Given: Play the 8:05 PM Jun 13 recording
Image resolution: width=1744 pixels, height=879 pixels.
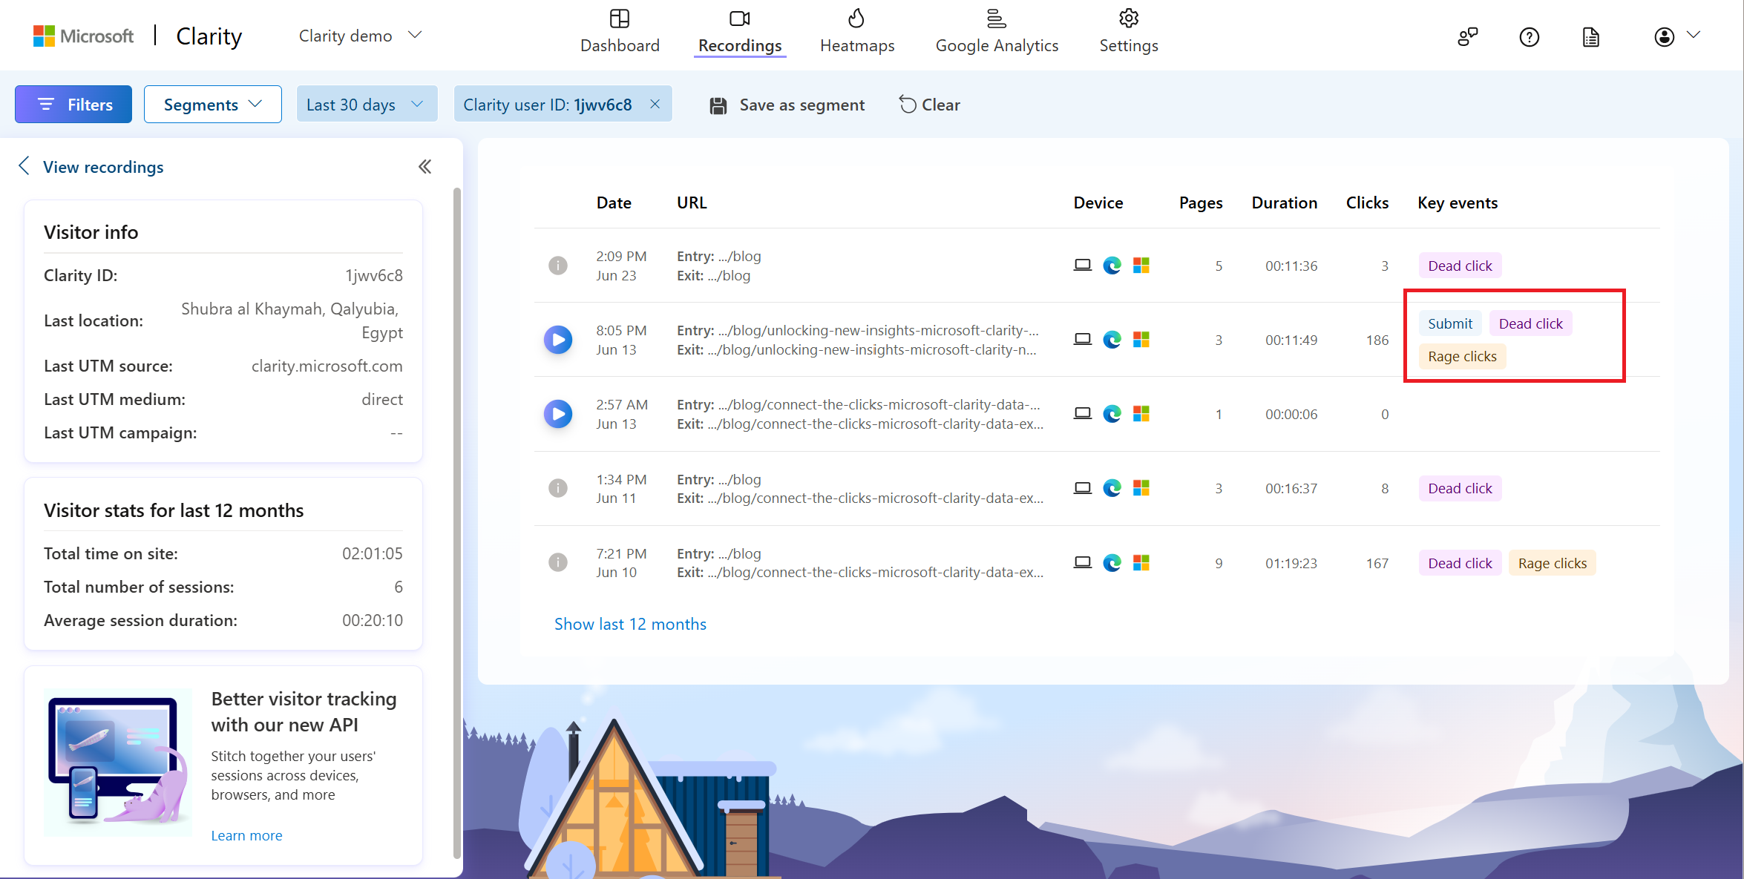Looking at the screenshot, I should (558, 340).
